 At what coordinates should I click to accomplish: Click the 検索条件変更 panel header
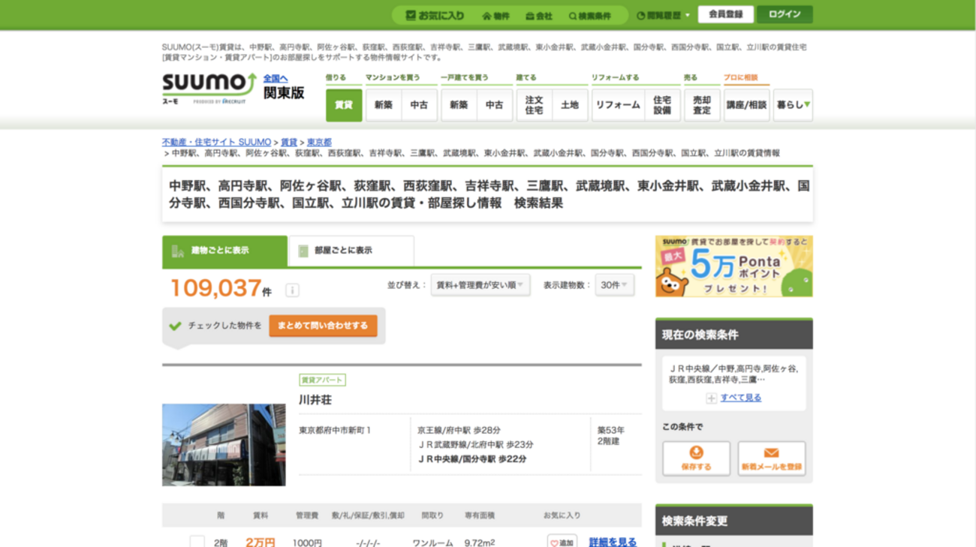734,520
